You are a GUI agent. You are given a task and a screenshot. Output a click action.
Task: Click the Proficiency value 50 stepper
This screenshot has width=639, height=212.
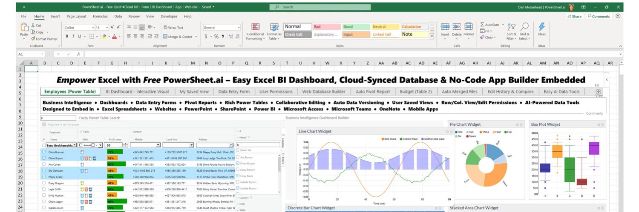125,145
